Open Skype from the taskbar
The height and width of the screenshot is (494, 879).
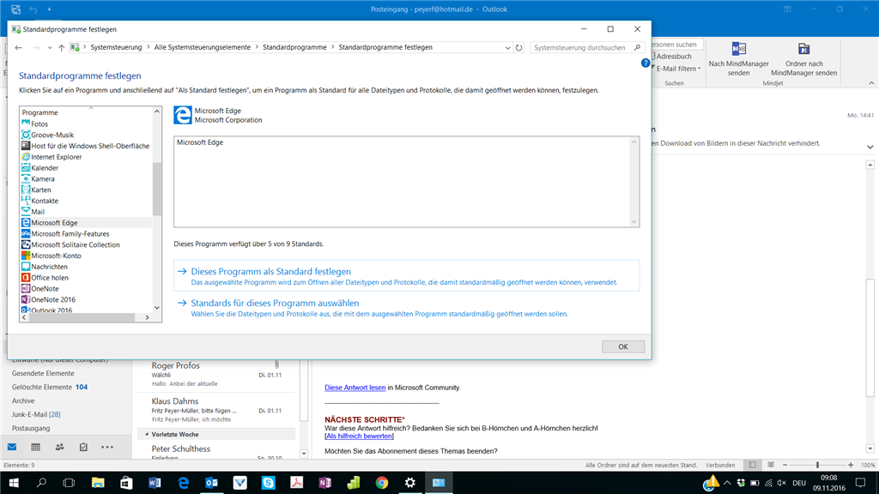[269, 482]
